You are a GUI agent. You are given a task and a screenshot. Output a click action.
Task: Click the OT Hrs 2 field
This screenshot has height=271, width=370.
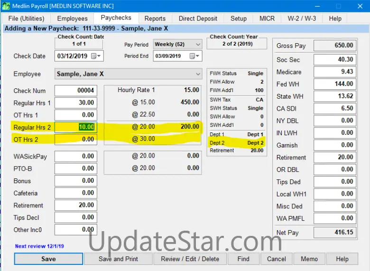click(76, 139)
